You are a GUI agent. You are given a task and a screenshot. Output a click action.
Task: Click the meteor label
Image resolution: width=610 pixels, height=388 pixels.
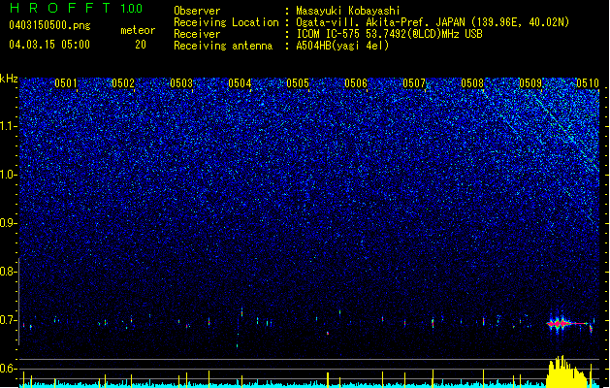pyautogui.click(x=138, y=30)
